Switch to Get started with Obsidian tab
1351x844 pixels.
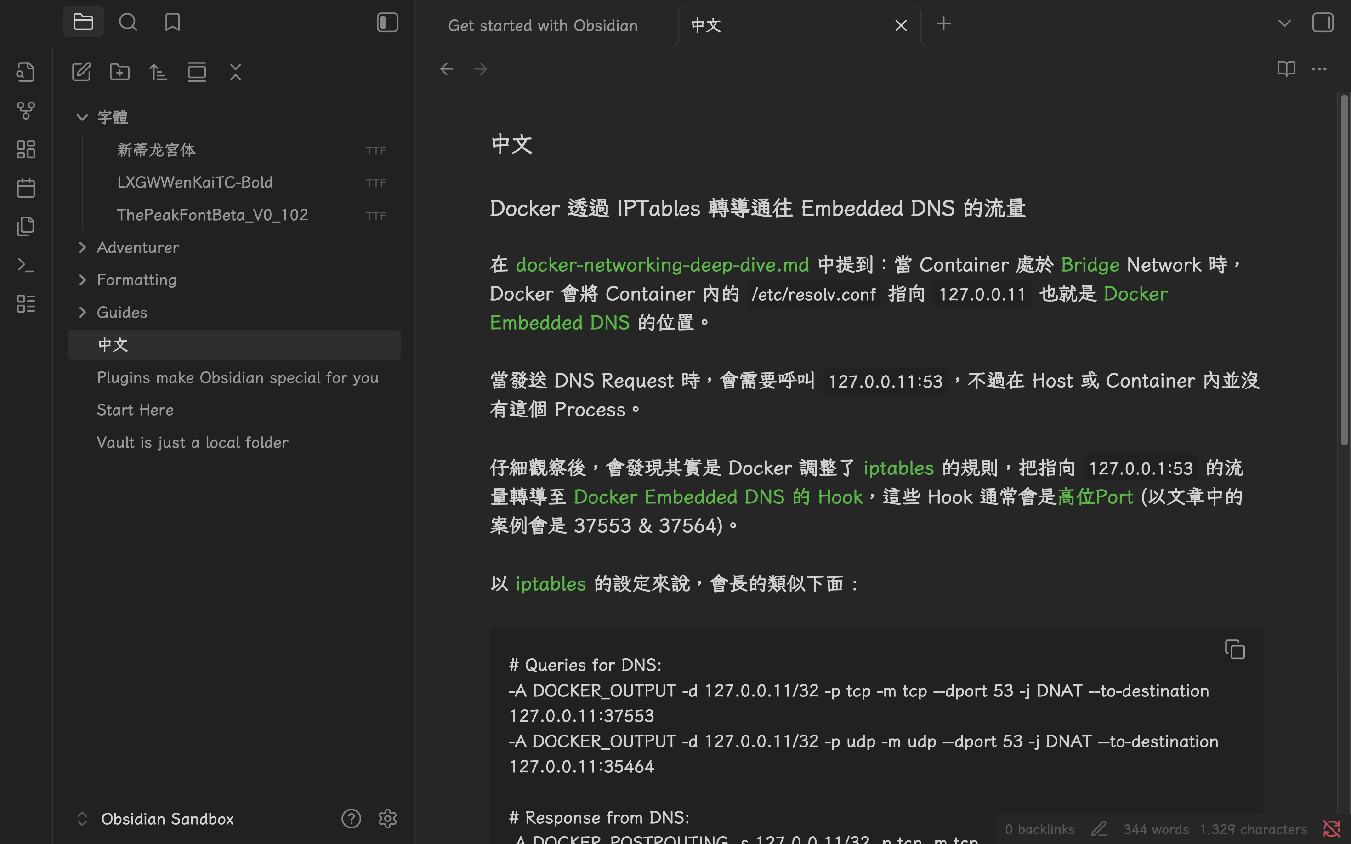(x=542, y=26)
